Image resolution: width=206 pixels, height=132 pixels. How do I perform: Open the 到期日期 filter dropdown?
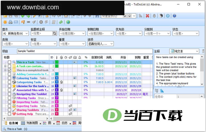point(101,34)
